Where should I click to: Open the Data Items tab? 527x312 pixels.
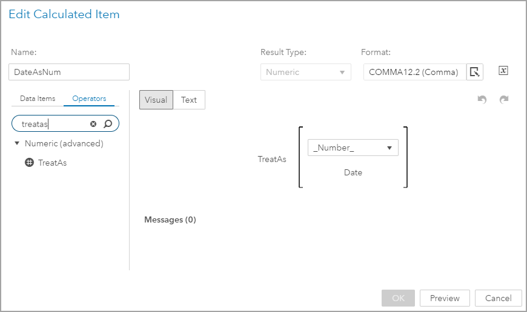tap(38, 99)
